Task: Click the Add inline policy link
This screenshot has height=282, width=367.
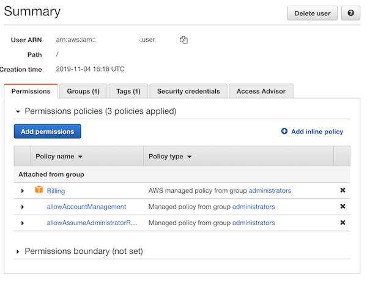Action: tap(317, 132)
